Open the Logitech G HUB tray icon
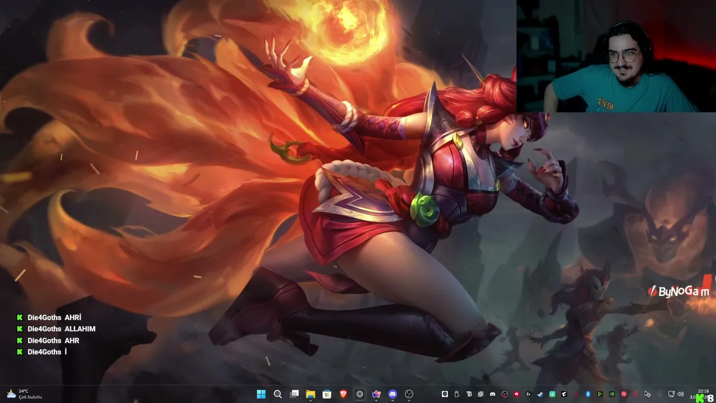Screen dimensions: 716x403 coord(529,394)
